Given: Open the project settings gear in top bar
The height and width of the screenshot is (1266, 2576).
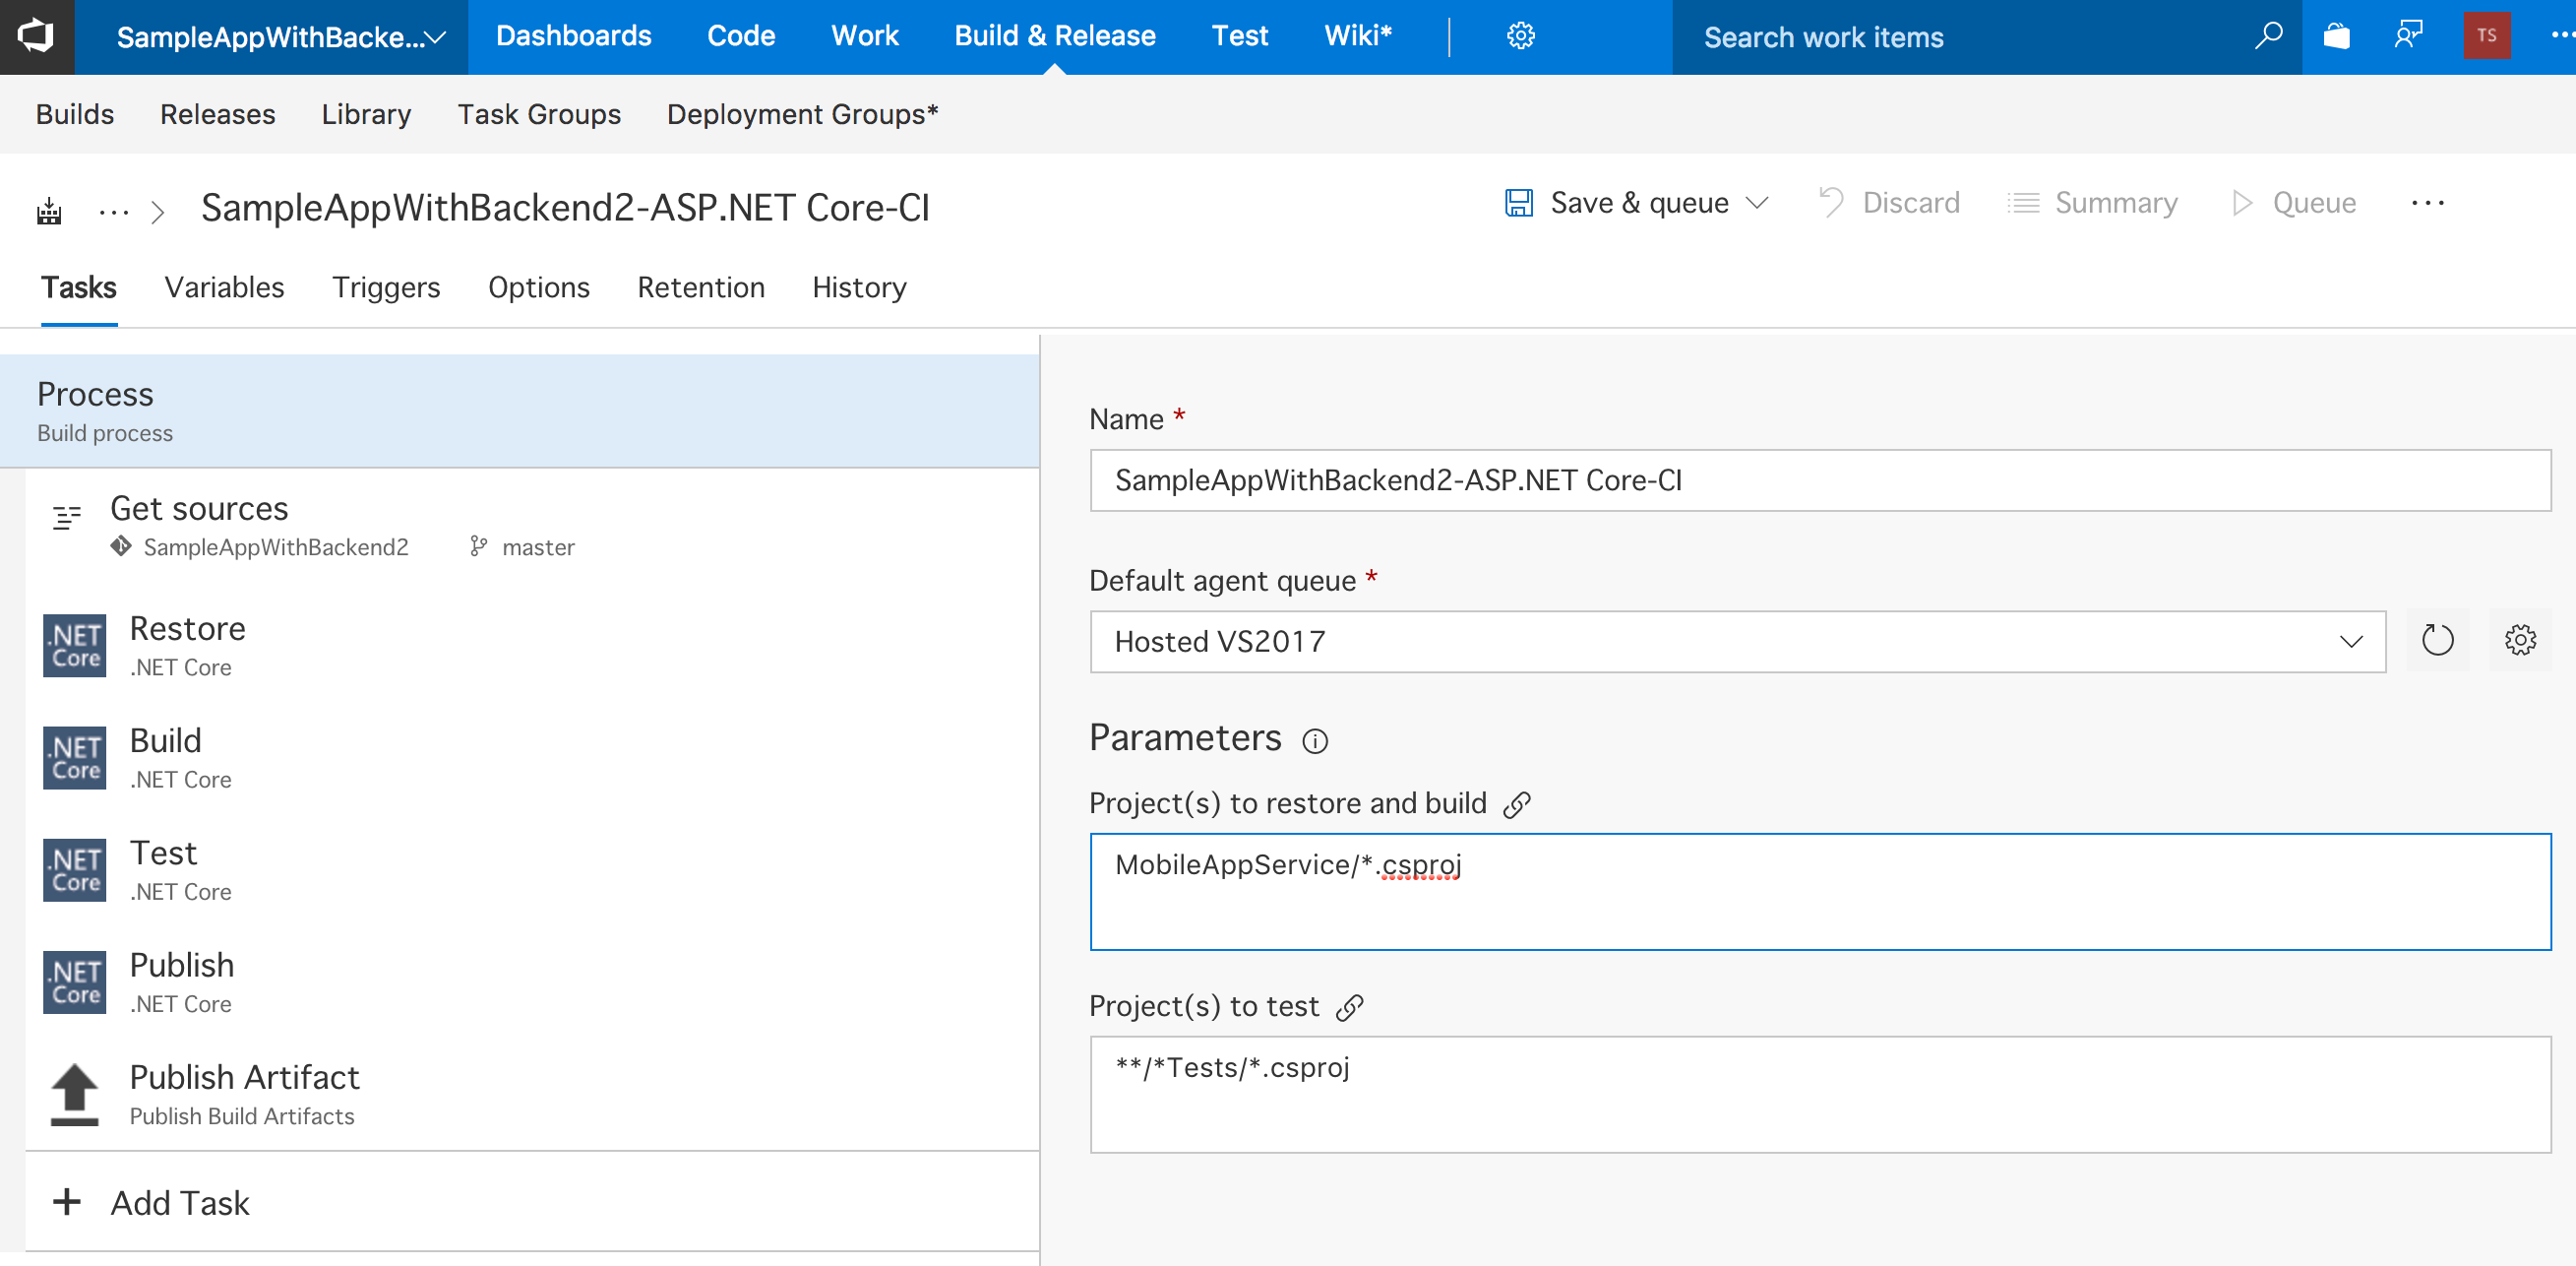Looking at the screenshot, I should [x=1520, y=36].
